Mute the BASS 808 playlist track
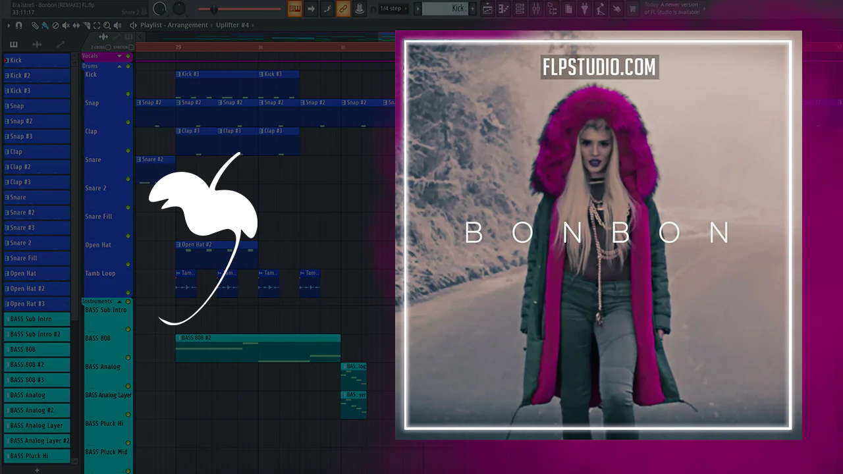 click(x=128, y=357)
